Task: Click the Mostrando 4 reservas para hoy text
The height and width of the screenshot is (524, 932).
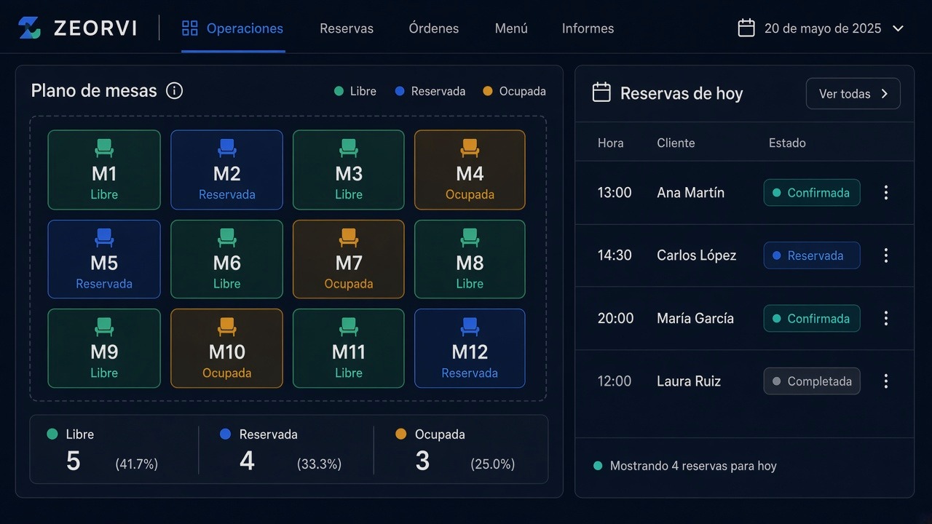Action: tap(693, 466)
